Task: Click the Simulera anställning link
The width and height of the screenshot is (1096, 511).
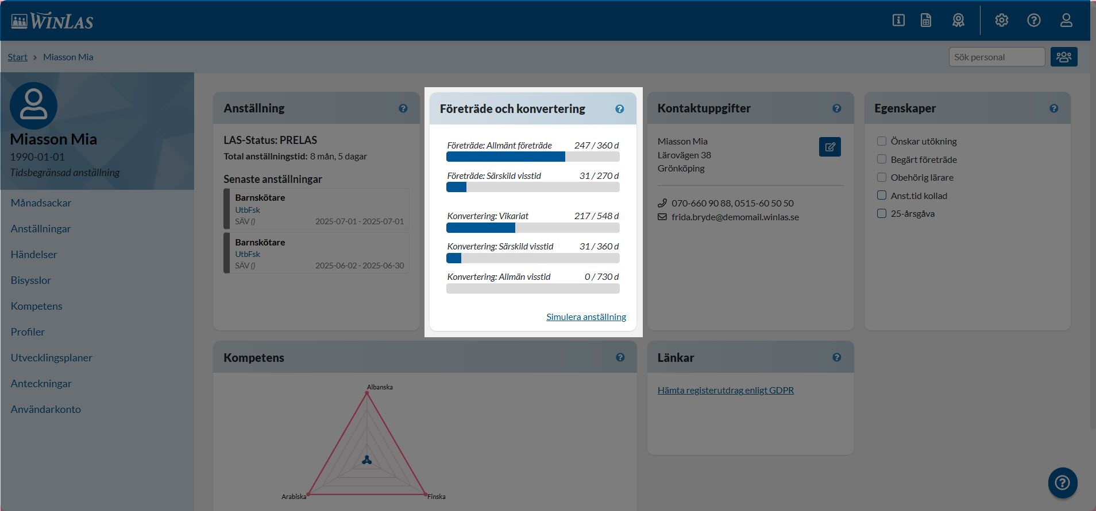Action: coord(586,317)
